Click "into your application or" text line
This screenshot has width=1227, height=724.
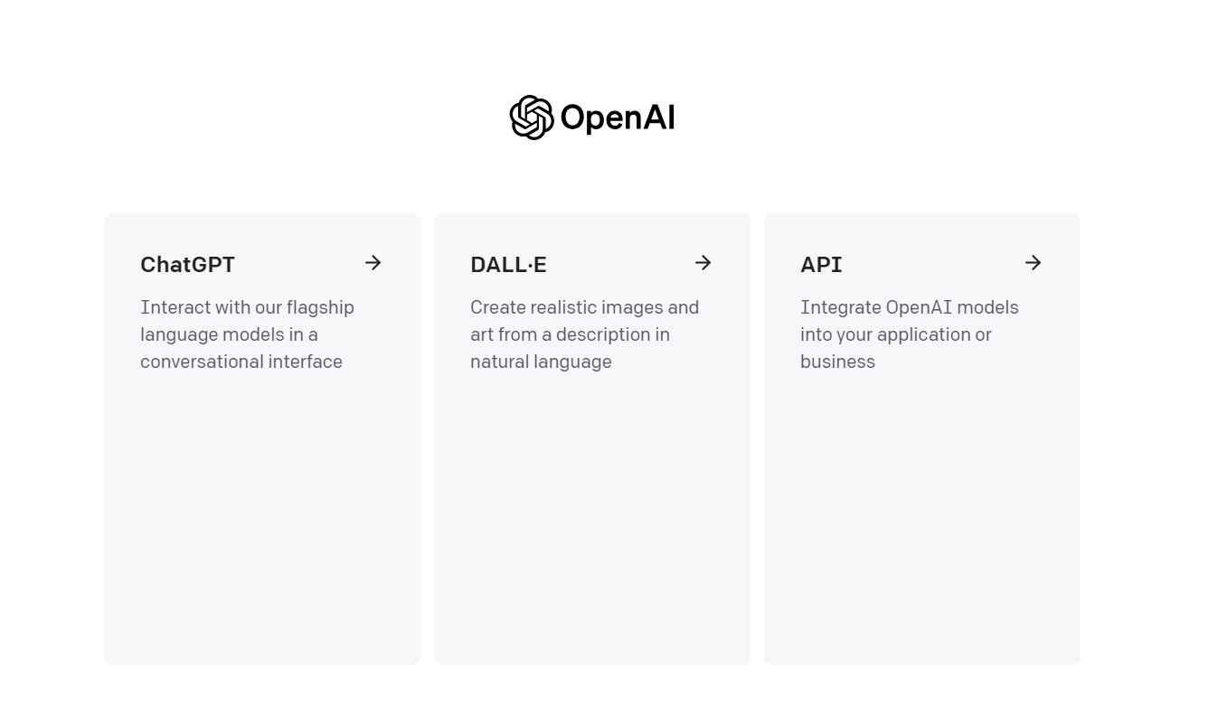(x=895, y=334)
